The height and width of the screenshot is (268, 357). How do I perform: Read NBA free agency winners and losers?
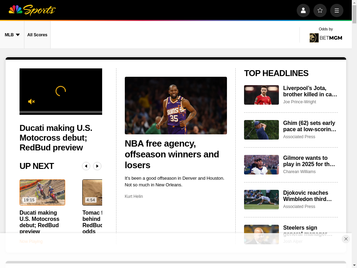172,154
